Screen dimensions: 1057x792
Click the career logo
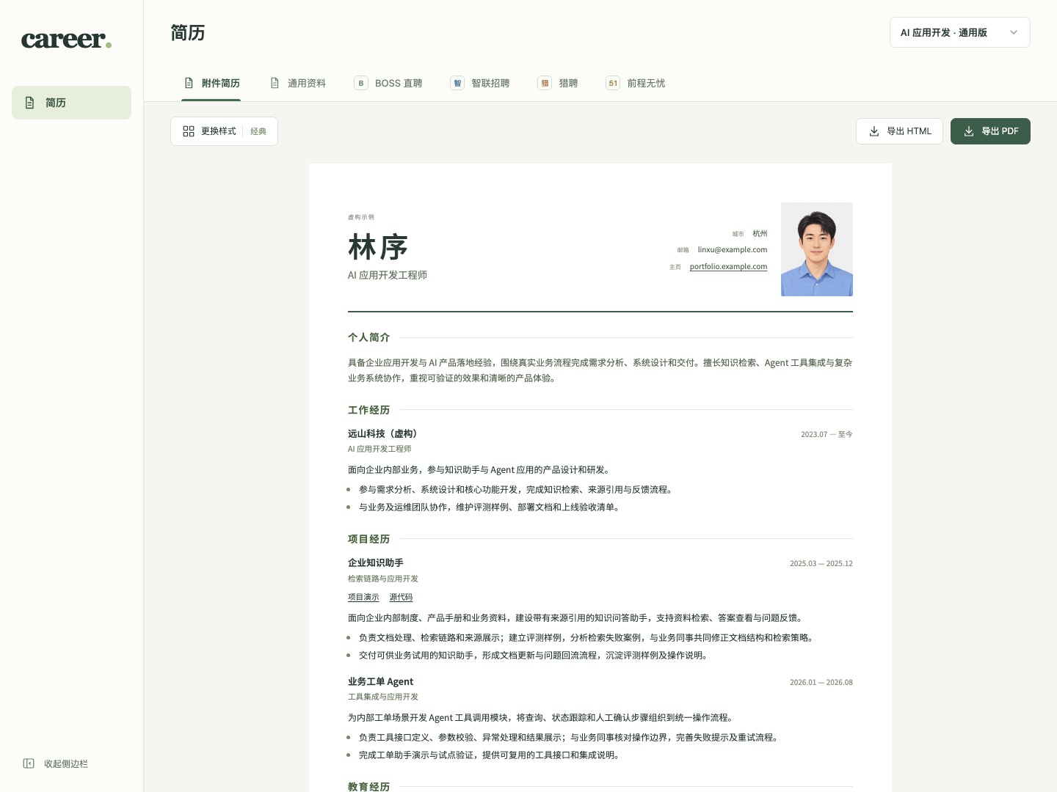66,39
